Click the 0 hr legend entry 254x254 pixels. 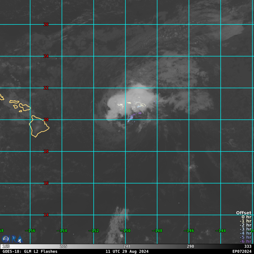pos(246,217)
